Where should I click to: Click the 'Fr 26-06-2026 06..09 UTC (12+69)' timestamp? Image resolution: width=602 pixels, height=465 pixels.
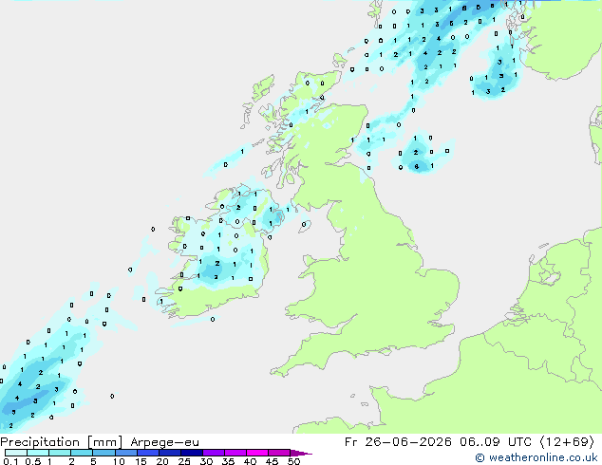(469, 442)
